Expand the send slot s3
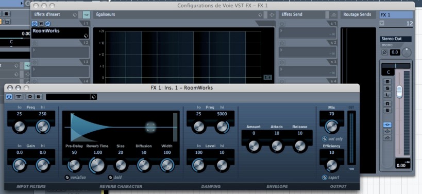 tap(281, 69)
